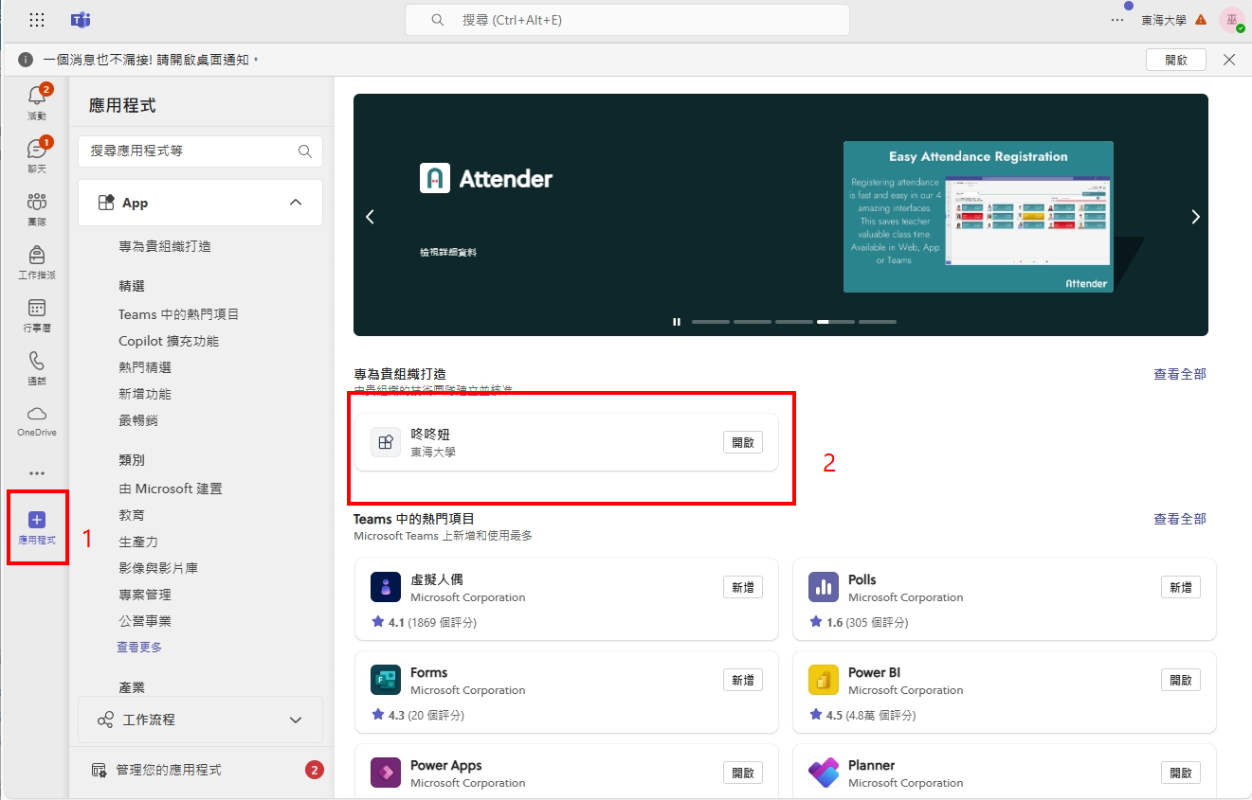This screenshot has height=800, width=1252.
Task: Click the Power BI app icon
Action: 824,680
